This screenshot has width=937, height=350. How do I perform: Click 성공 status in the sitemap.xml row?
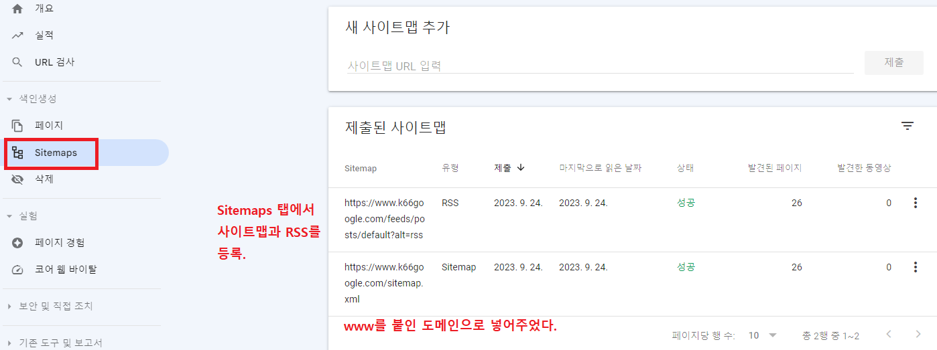686,267
